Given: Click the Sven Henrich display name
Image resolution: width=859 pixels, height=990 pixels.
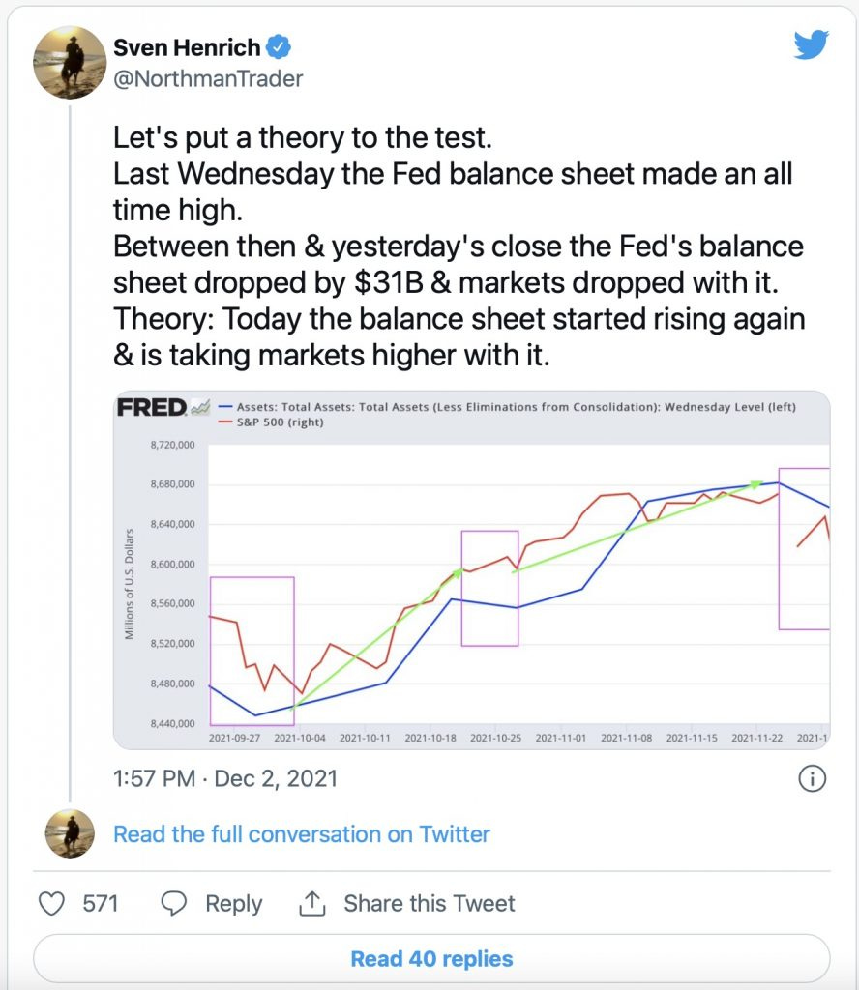Looking at the screenshot, I should coord(187,47).
